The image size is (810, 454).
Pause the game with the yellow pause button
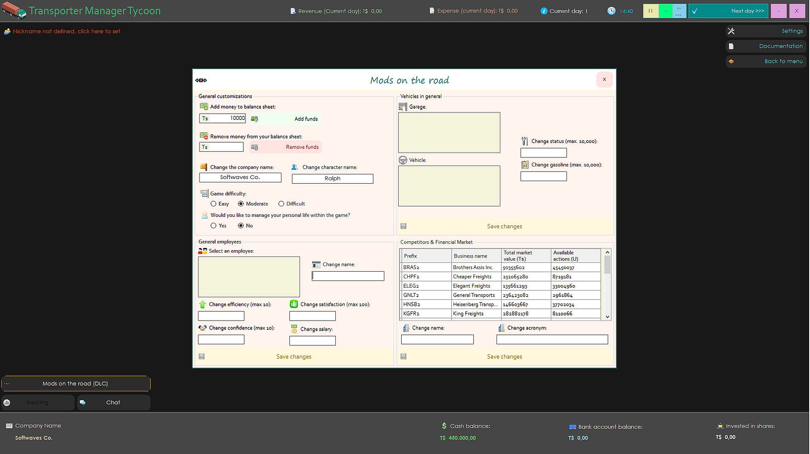point(651,11)
